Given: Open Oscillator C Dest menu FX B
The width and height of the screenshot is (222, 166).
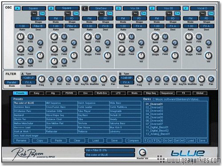Looking at the screenshot, I should pyautogui.click(x=106, y=26).
